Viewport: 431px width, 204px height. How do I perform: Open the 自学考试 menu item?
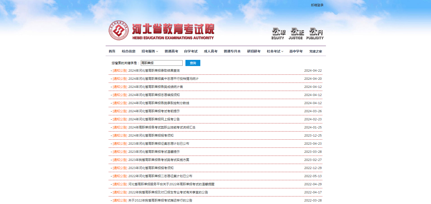pos(191,51)
